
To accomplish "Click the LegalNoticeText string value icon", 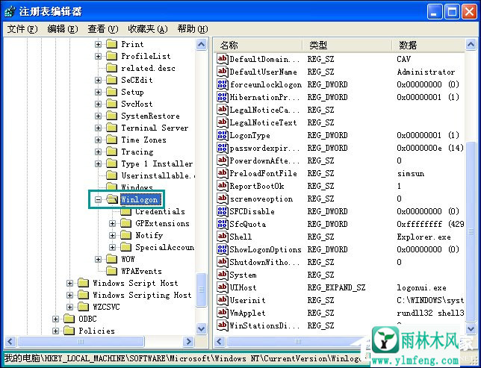I will pos(223,122).
